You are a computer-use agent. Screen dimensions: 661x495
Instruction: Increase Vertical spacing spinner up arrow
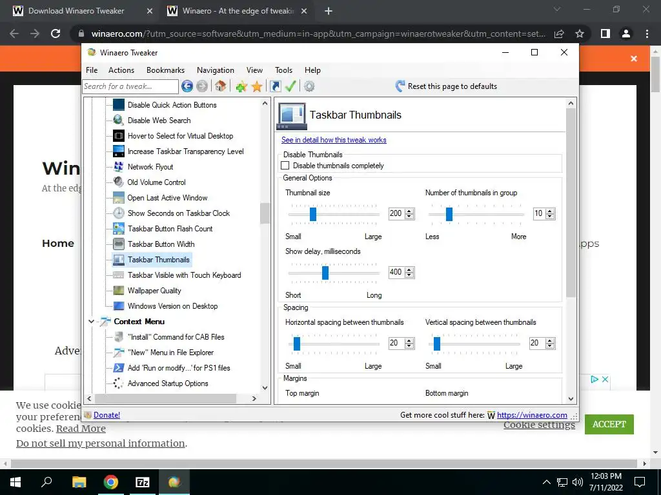pyautogui.click(x=550, y=340)
